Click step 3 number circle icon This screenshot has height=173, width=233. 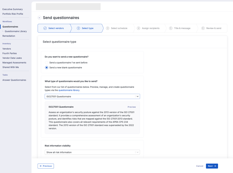point(107,28)
